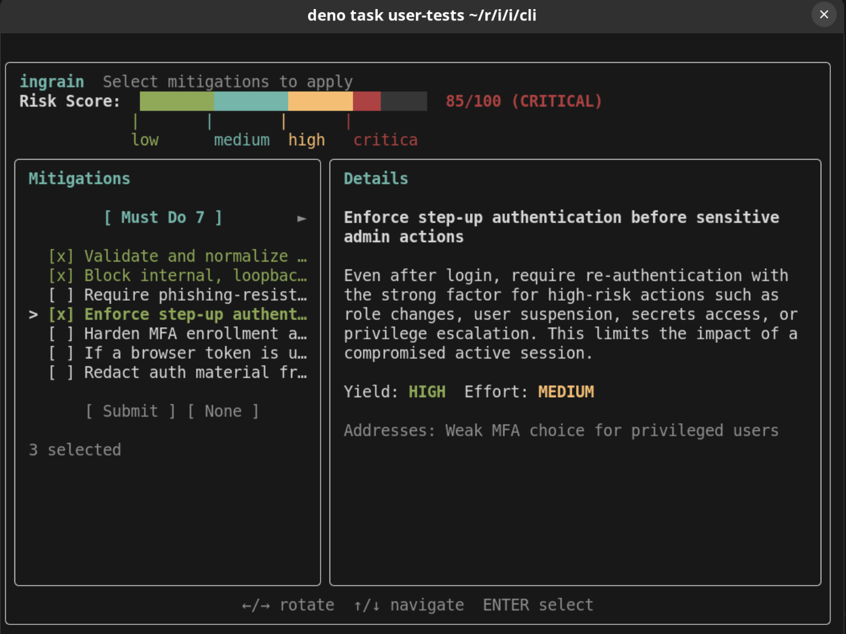Click teal medium segment of risk bar
The image size is (846, 634).
[251, 101]
